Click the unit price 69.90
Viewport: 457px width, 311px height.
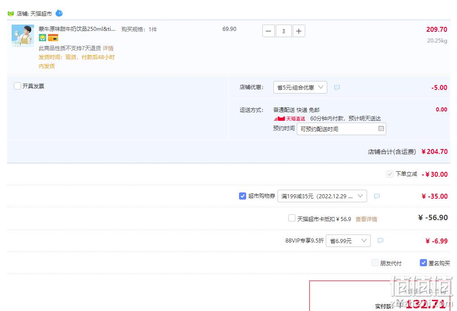tap(229, 29)
